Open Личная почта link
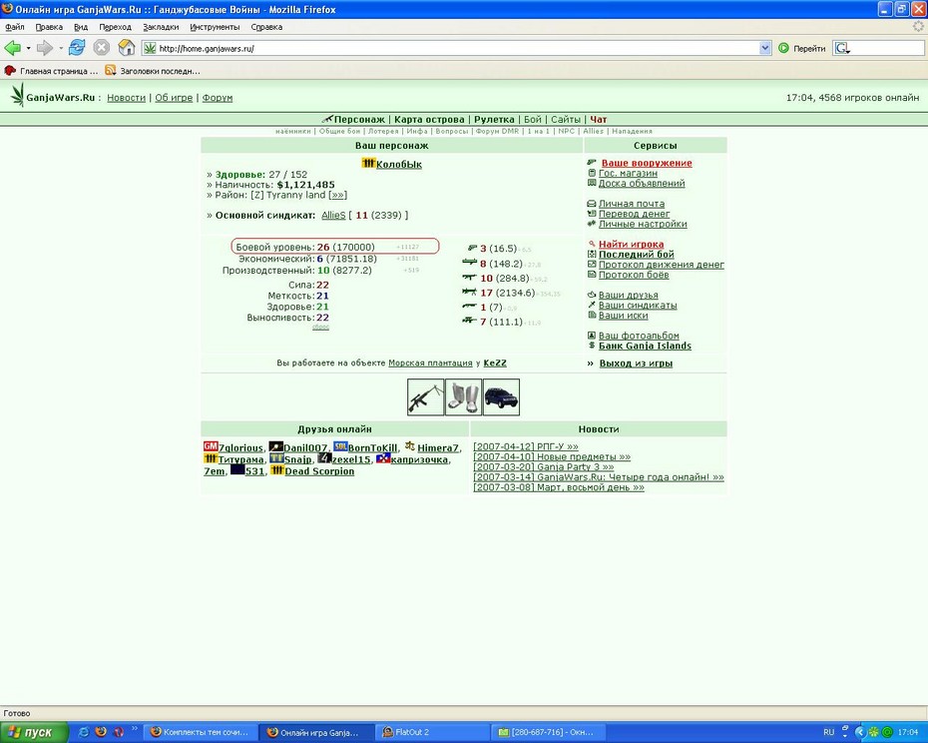928x743 pixels. (632, 204)
